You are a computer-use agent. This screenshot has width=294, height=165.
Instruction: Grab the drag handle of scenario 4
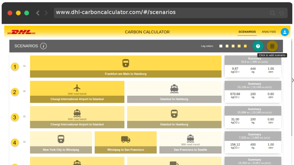click(24, 142)
